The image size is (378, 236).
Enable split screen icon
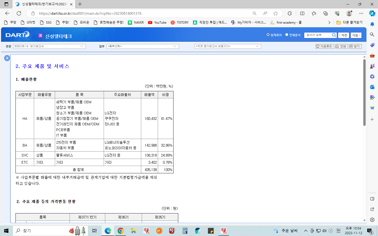[x=302, y=13]
